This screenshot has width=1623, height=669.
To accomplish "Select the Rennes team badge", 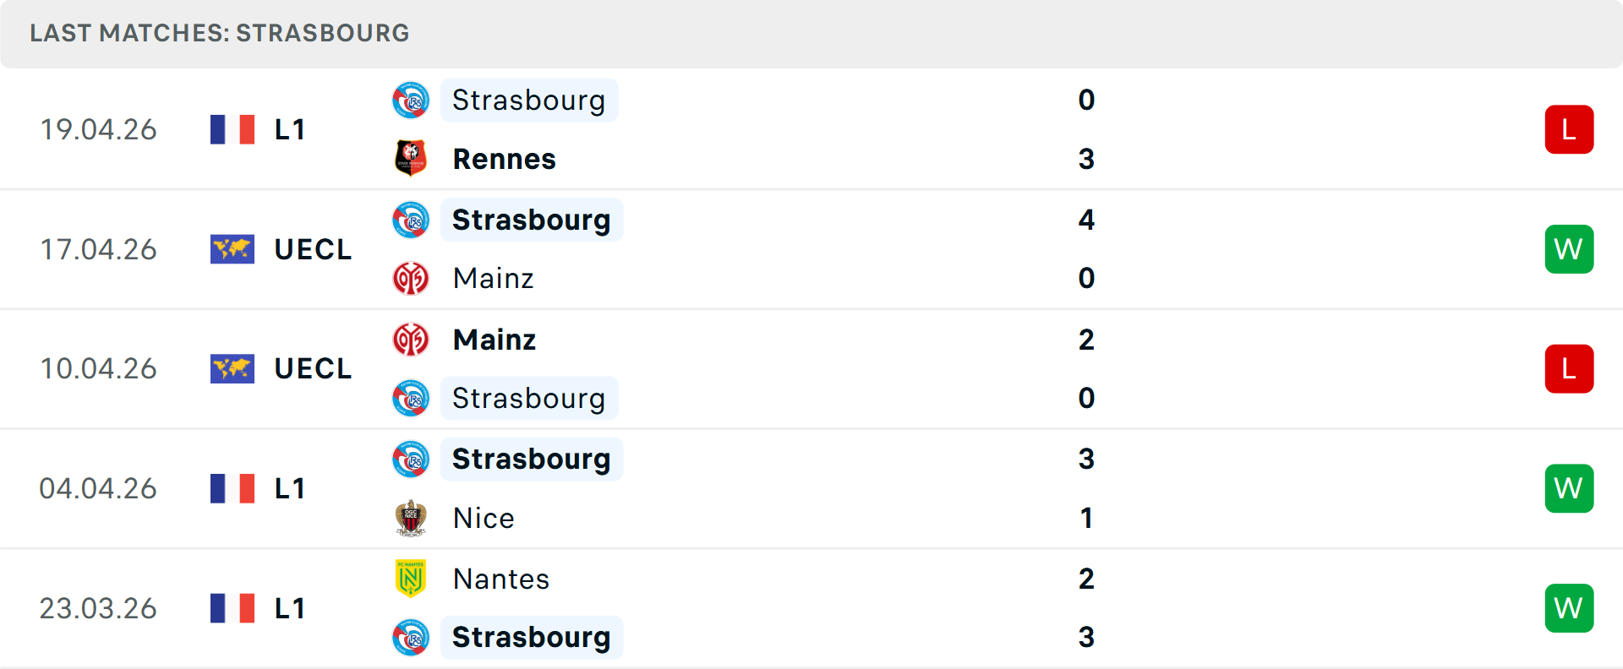I will pos(411,158).
